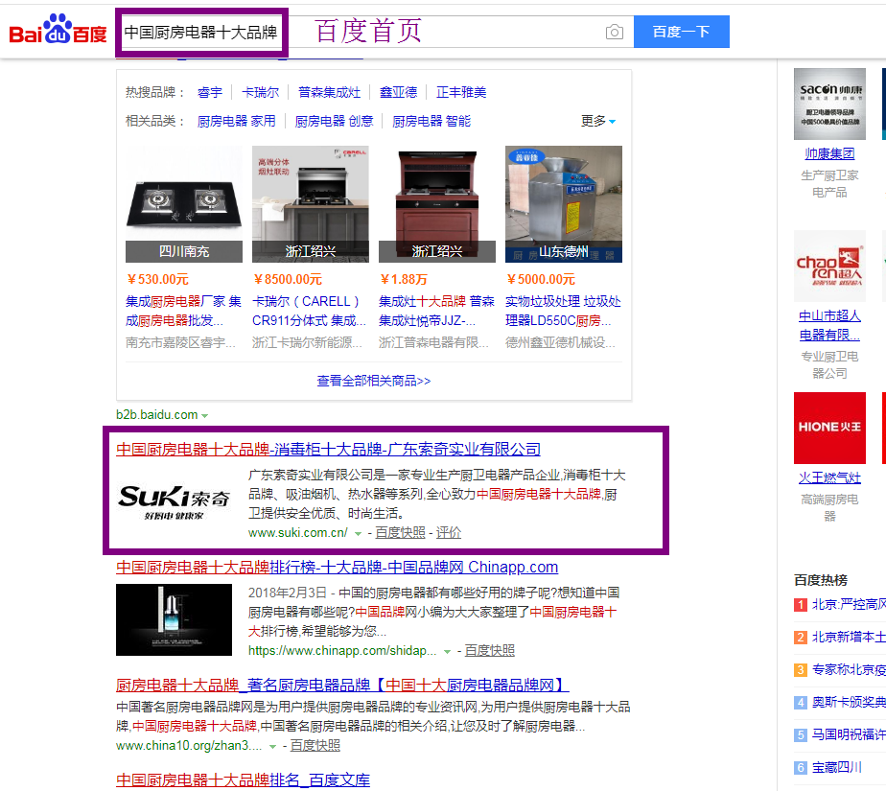Screen dimensions: 886x791
Task: Select the 厨房电器 智能 category
Action: point(431,122)
